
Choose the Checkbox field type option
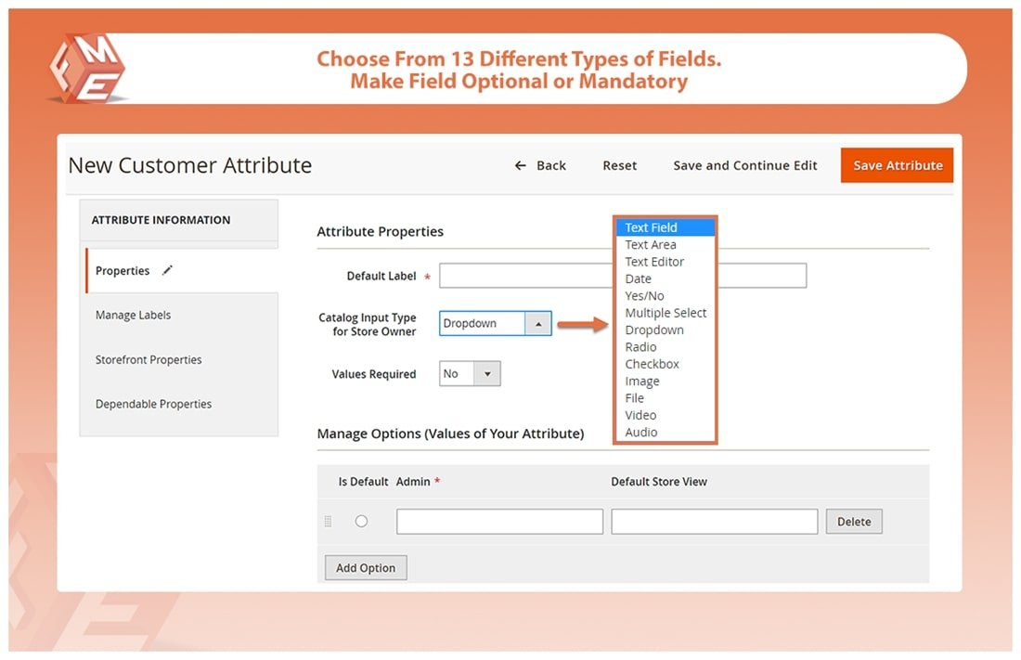click(x=652, y=364)
